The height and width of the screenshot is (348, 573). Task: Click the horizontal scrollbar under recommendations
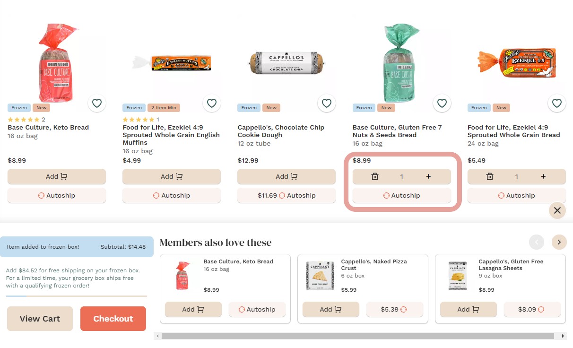[x=357, y=336]
